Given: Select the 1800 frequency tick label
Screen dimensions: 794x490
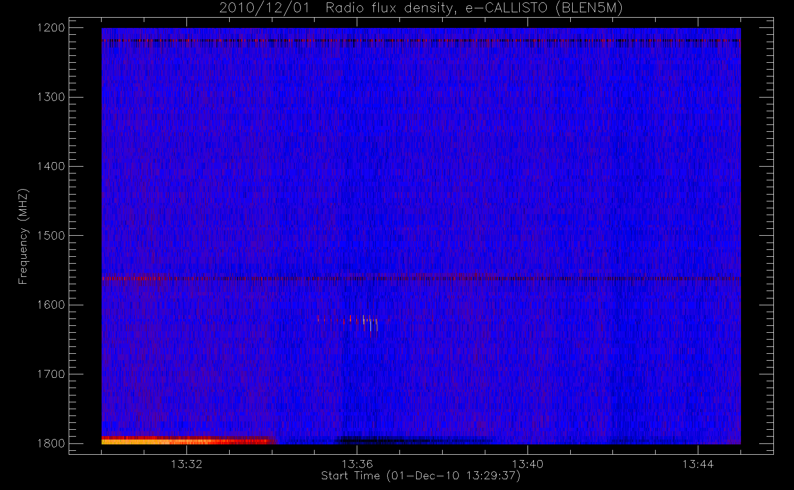Looking at the screenshot, I should pos(51,443).
